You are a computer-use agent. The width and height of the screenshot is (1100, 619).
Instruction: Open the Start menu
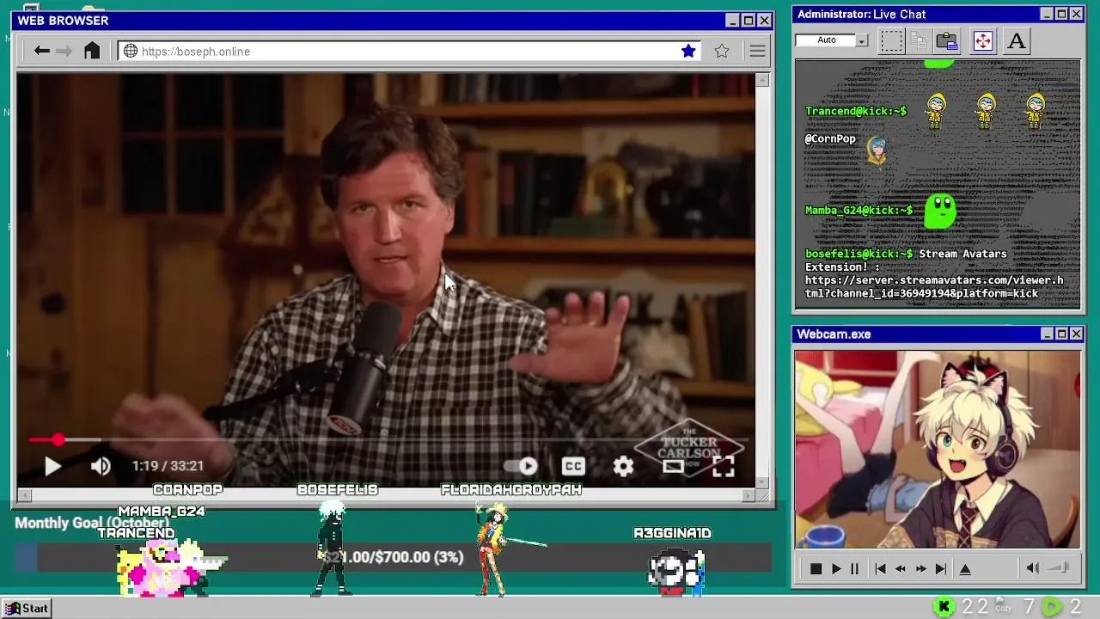tap(27, 609)
